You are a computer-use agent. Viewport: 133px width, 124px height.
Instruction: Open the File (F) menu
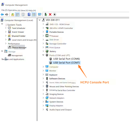(4, 10)
